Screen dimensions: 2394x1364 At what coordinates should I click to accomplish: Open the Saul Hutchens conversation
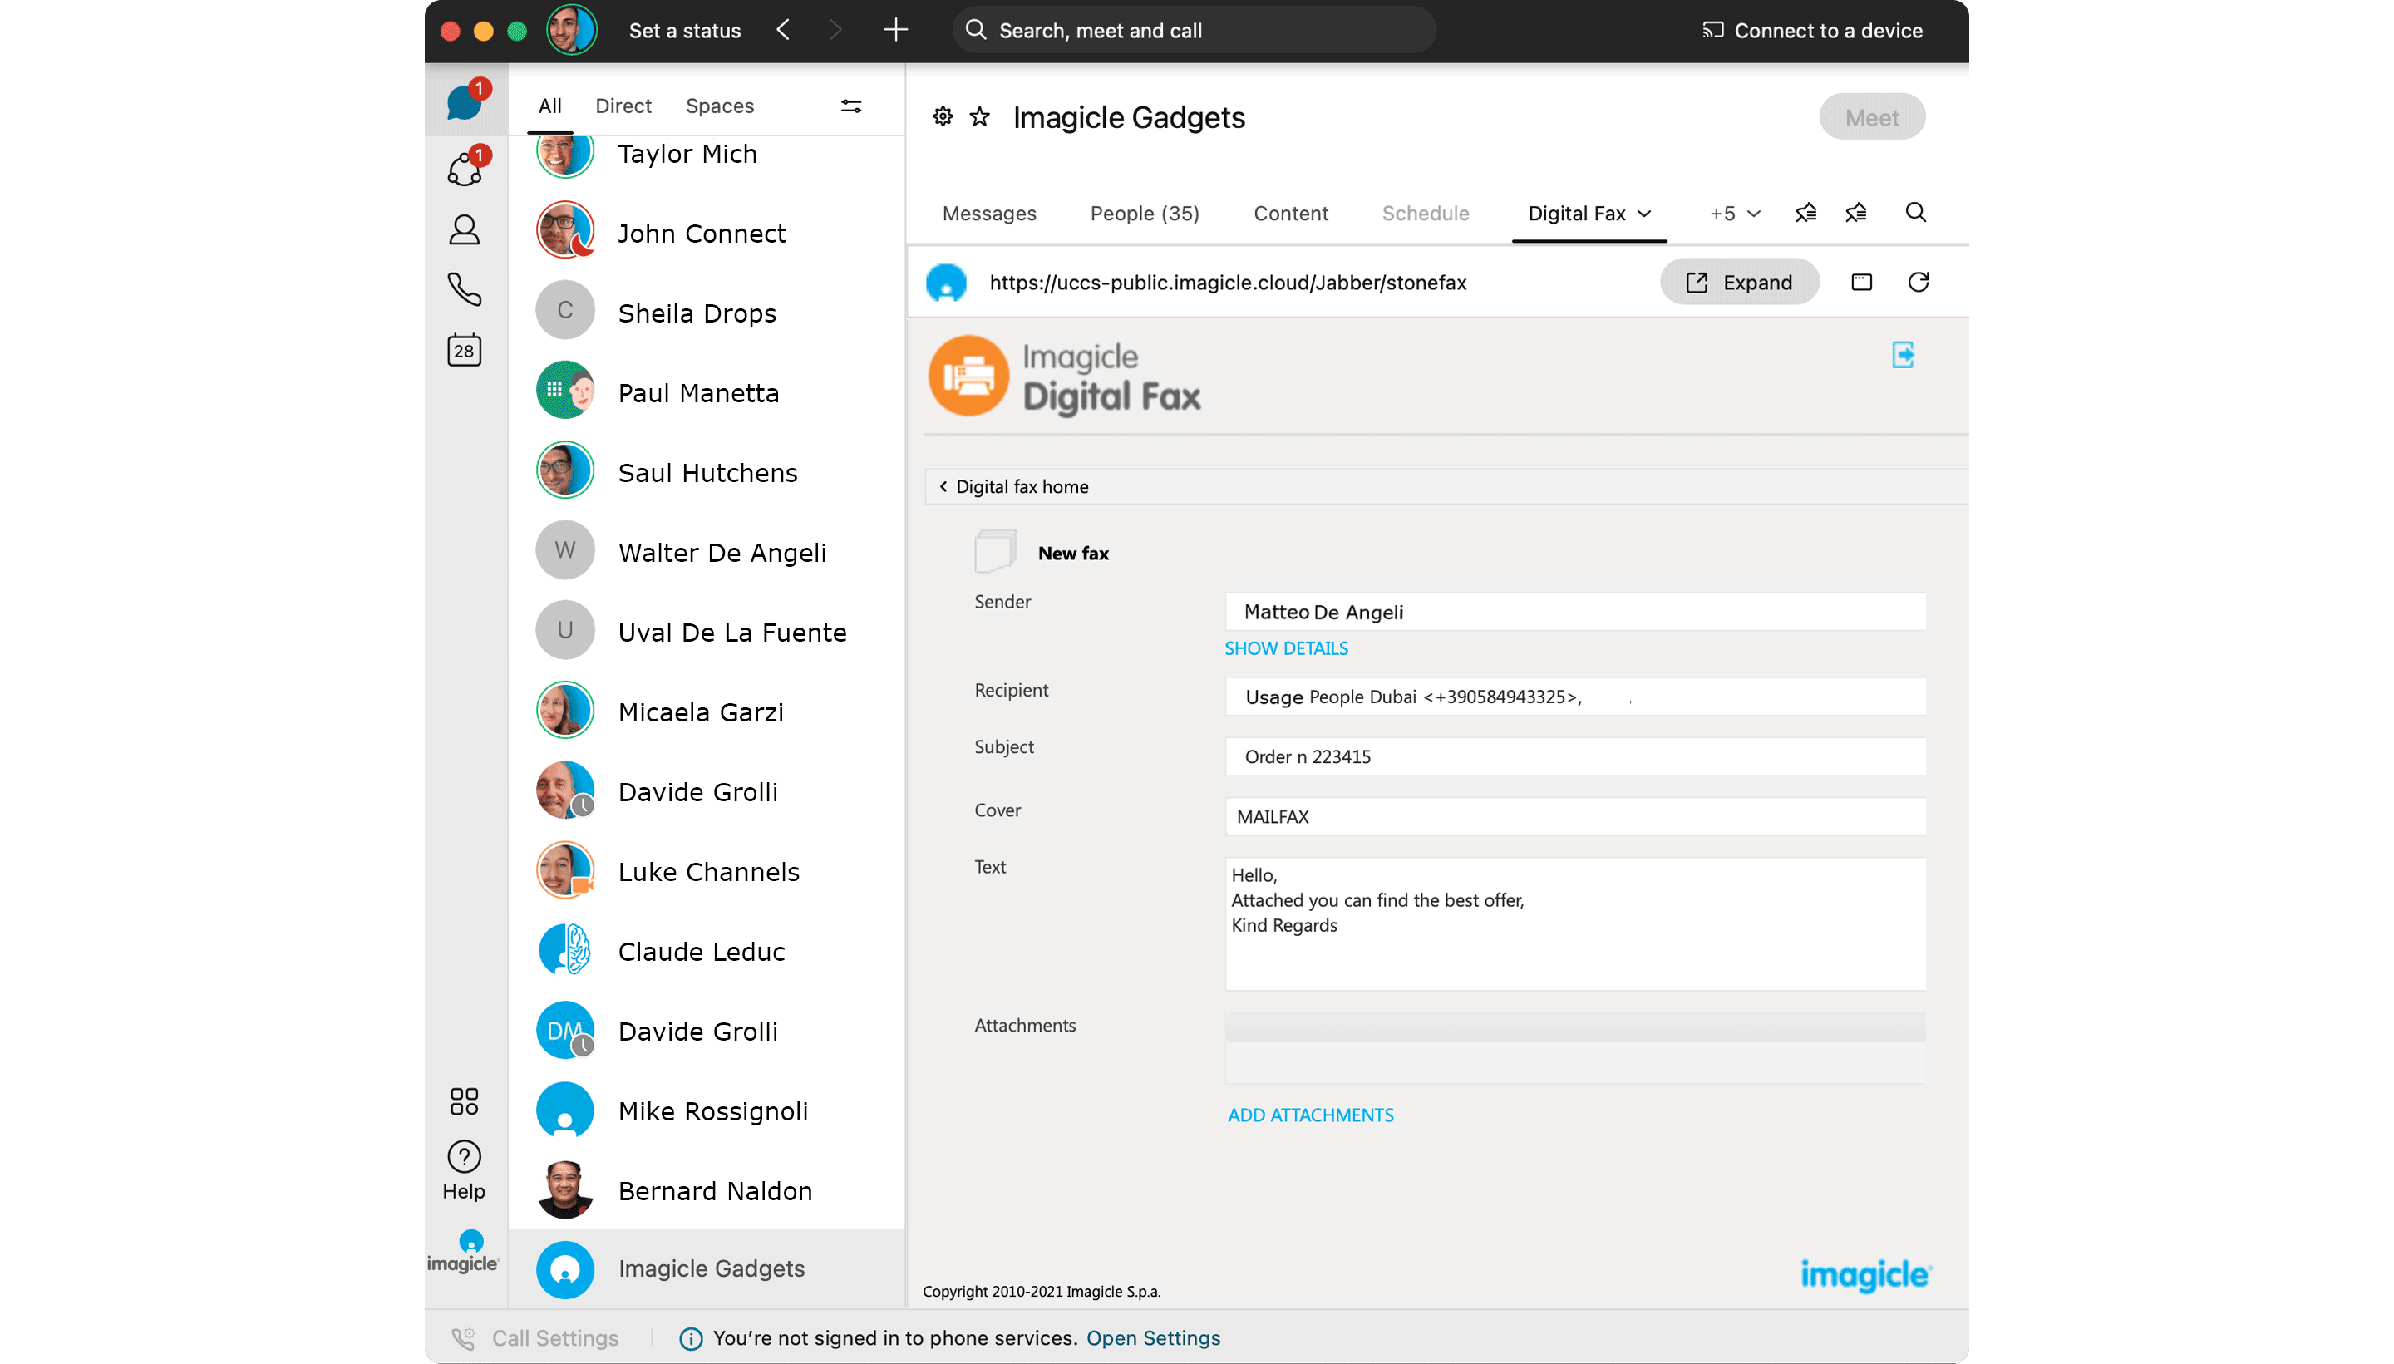(707, 473)
